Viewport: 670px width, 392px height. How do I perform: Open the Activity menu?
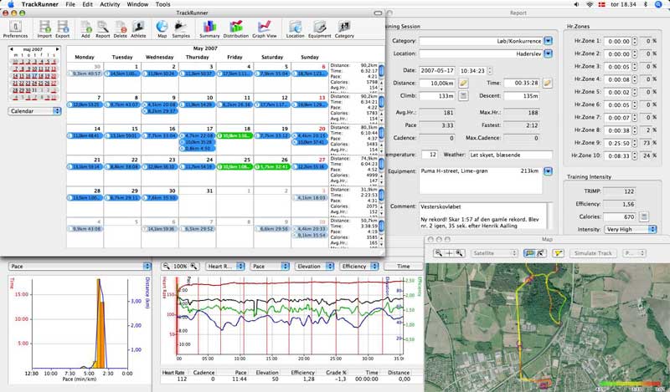coord(110,4)
